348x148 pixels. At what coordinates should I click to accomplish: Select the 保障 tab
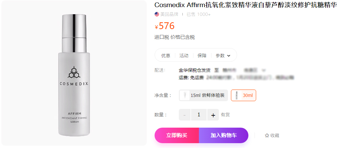click(x=202, y=56)
